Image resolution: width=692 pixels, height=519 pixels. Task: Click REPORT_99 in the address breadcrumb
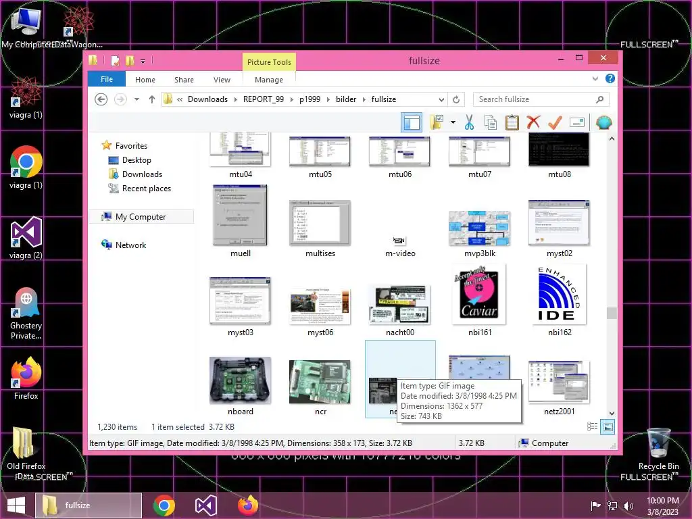pyautogui.click(x=264, y=99)
